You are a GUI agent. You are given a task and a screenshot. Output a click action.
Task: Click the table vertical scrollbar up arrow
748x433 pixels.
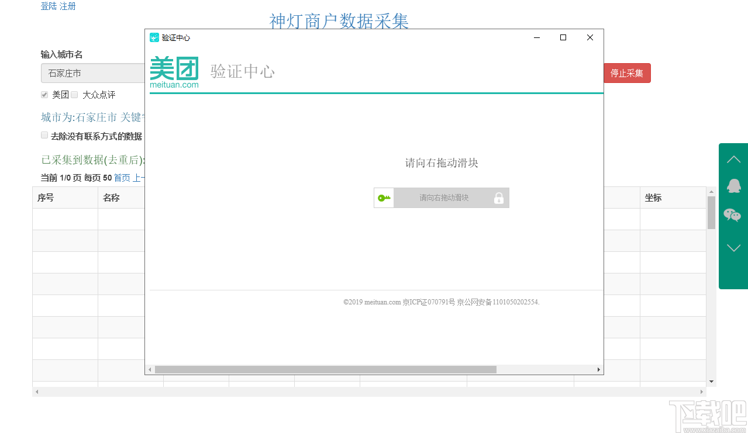(711, 191)
